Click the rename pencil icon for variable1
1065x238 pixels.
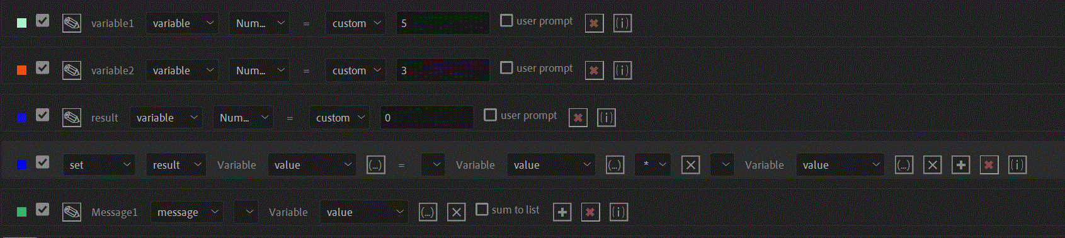tap(72, 23)
